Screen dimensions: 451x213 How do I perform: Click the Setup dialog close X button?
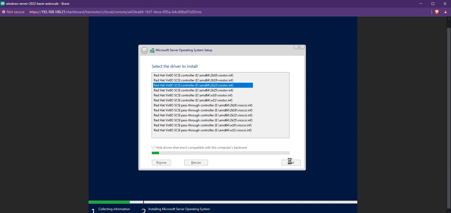tap(299, 47)
